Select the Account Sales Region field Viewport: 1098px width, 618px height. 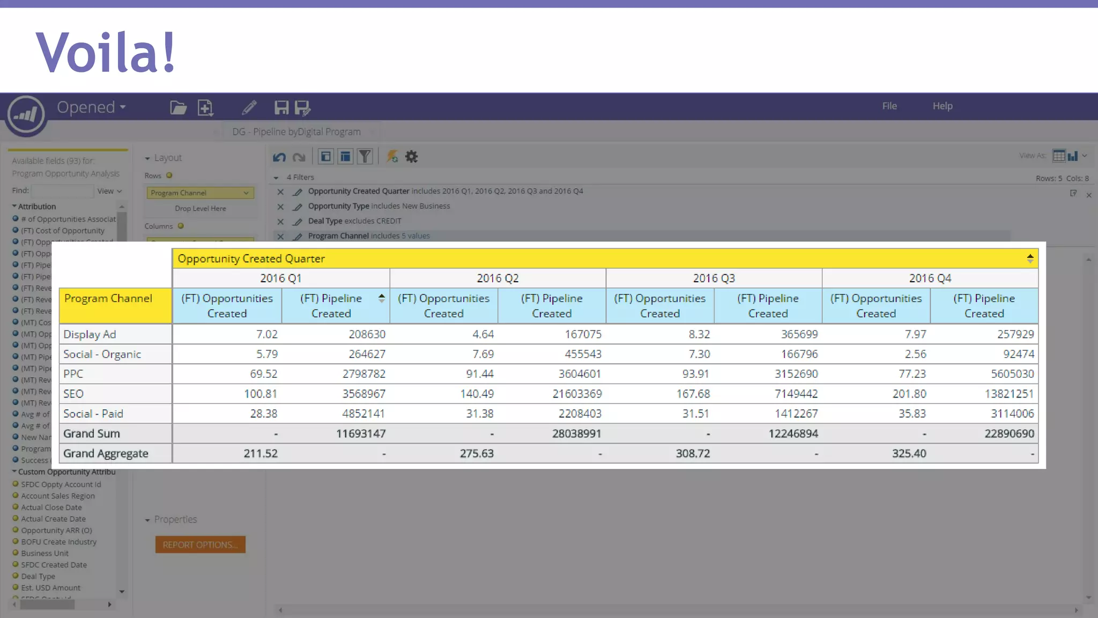coord(58,496)
